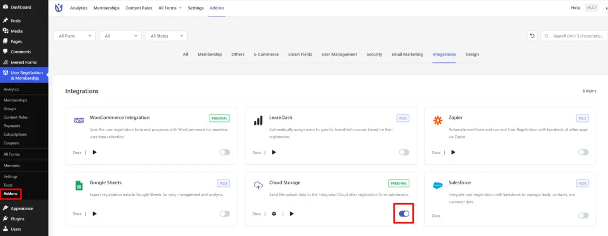Click the version v6.2.7 badge
Screen dimensions: 608x236
tap(592, 7)
